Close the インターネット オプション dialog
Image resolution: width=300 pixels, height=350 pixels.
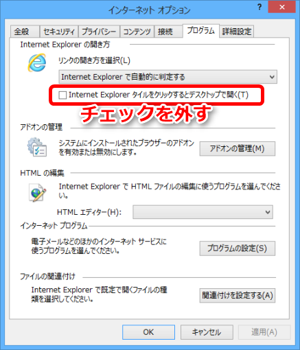(x=282, y=7)
